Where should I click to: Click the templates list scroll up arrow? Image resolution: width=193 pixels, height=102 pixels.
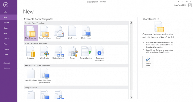point(131,22)
